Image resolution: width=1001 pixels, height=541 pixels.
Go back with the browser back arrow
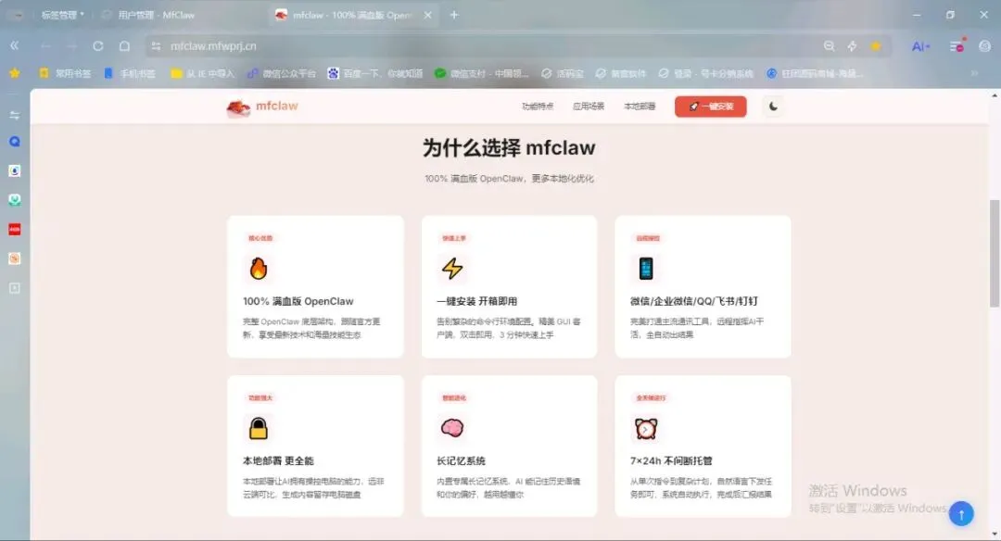point(45,46)
